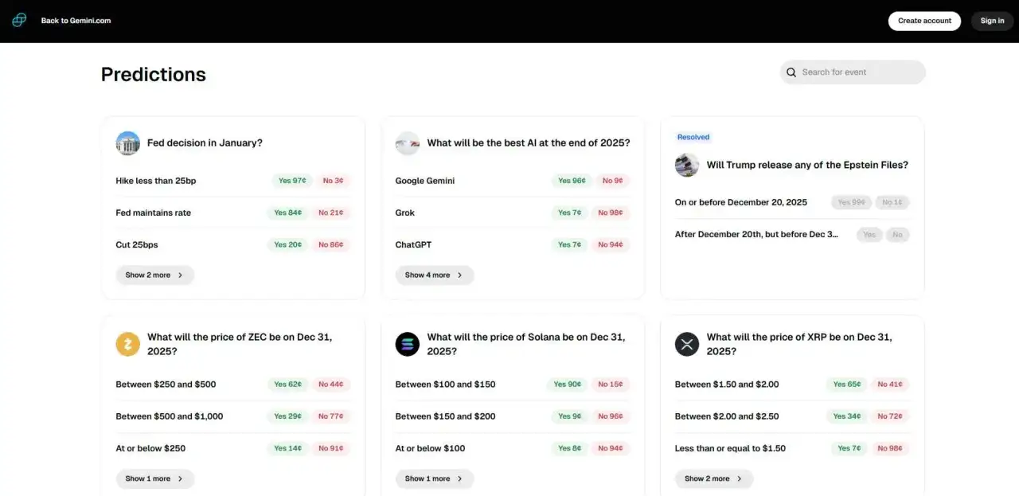Click the Gemini logo icon
Screen dimensions: 1019x496
(x=19, y=21)
